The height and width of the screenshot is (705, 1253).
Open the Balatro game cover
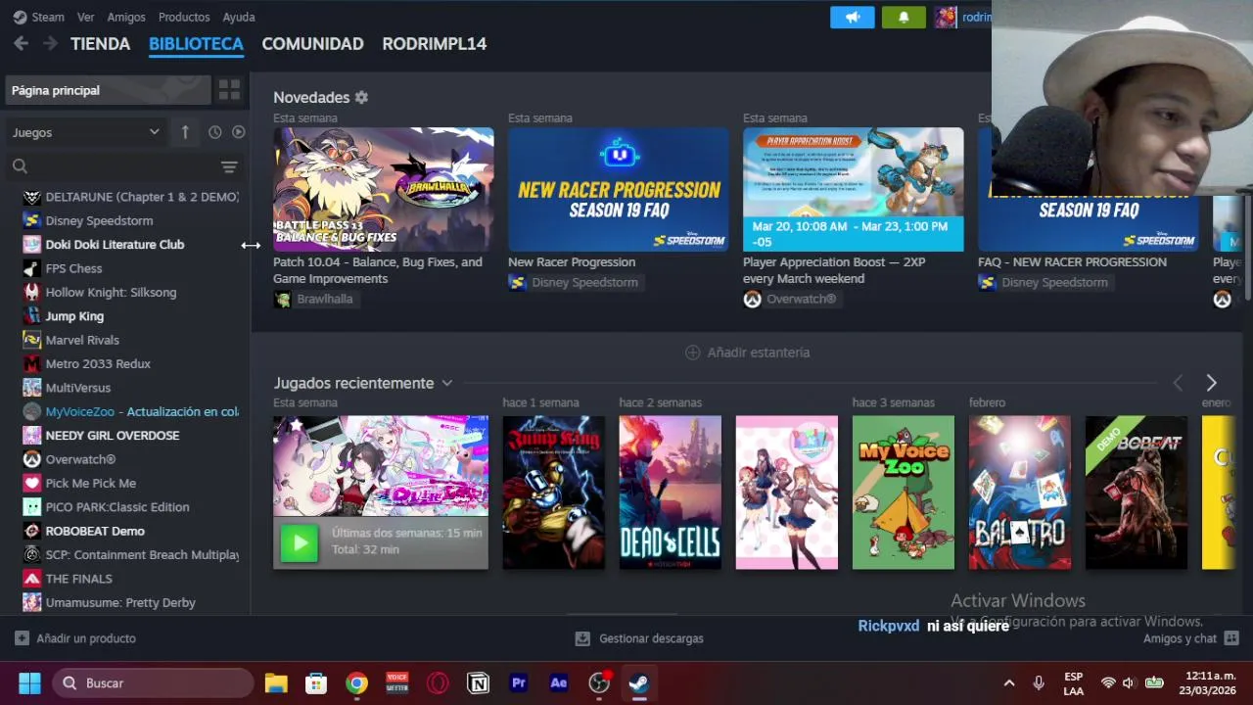(x=1020, y=493)
